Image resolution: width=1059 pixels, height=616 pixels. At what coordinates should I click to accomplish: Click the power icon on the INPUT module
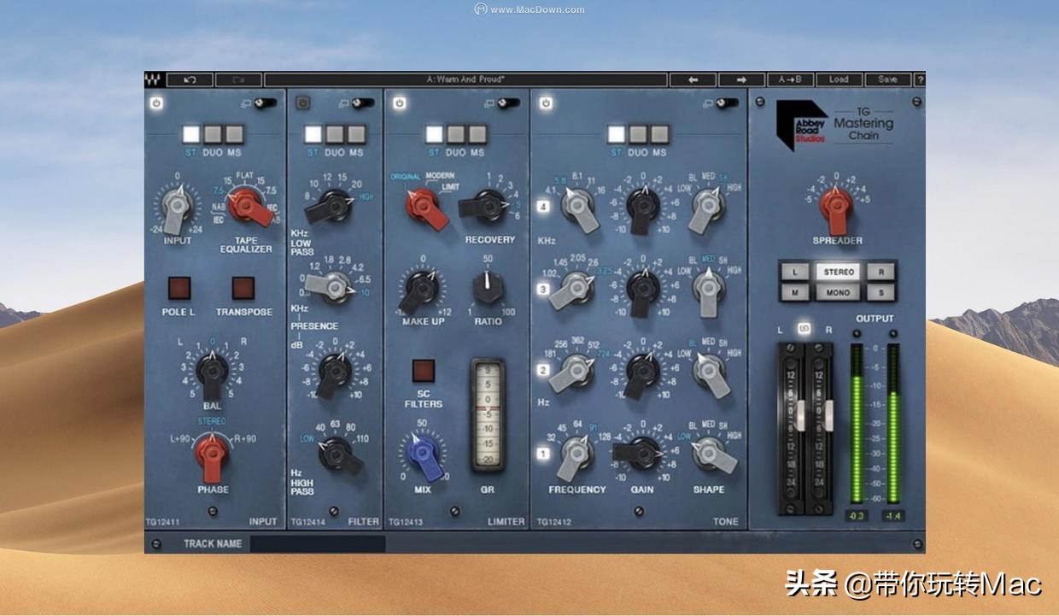coord(156,103)
